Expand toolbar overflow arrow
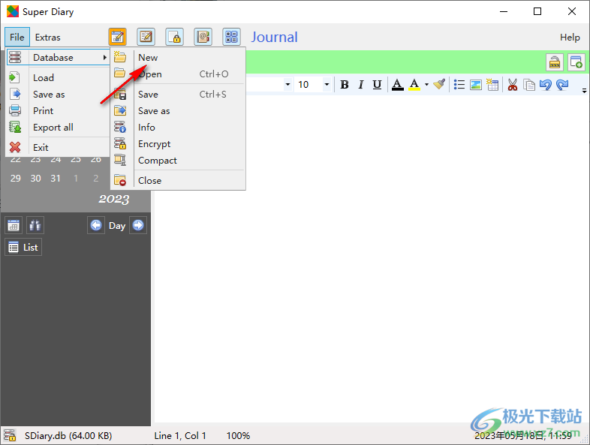The image size is (590, 445). [584, 91]
